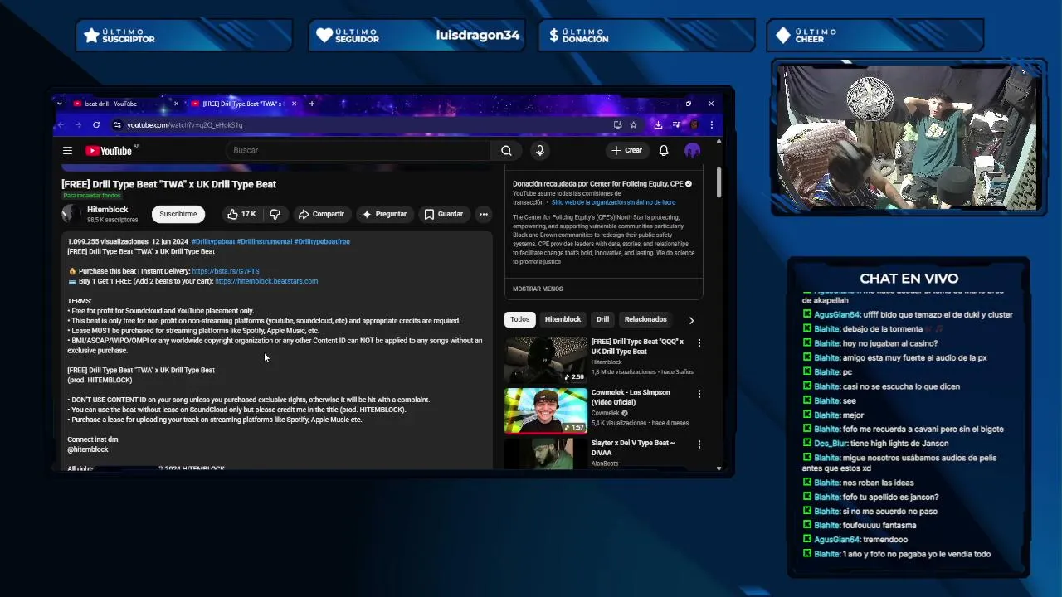Open YouTube notifications bell
The image size is (1062, 597).
(x=664, y=150)
